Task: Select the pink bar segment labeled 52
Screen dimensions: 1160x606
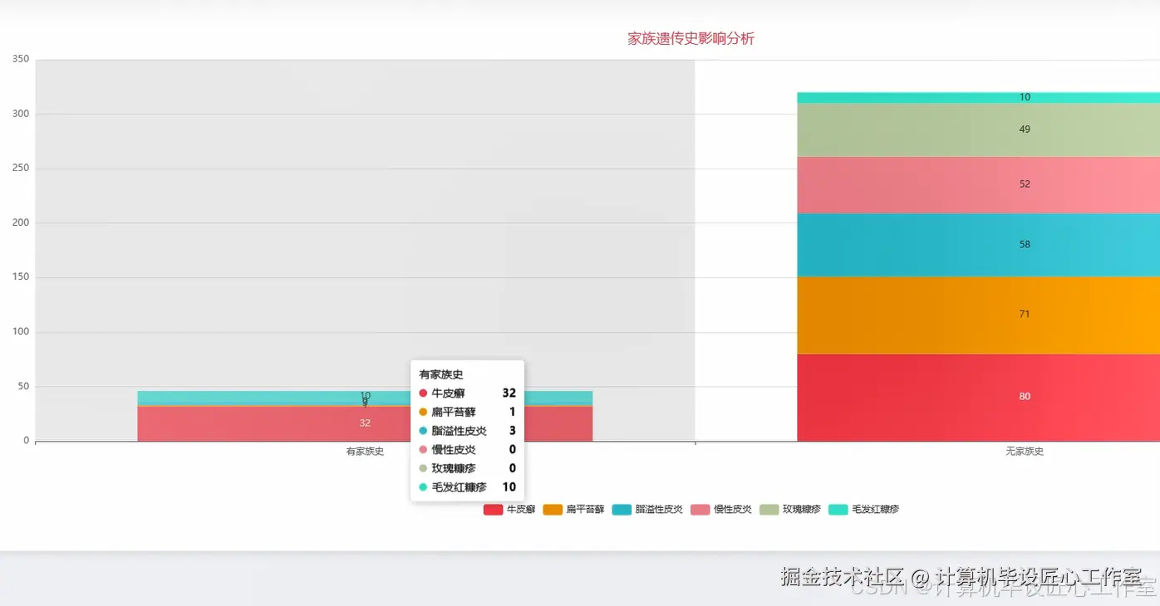Action: click(978, 186)
